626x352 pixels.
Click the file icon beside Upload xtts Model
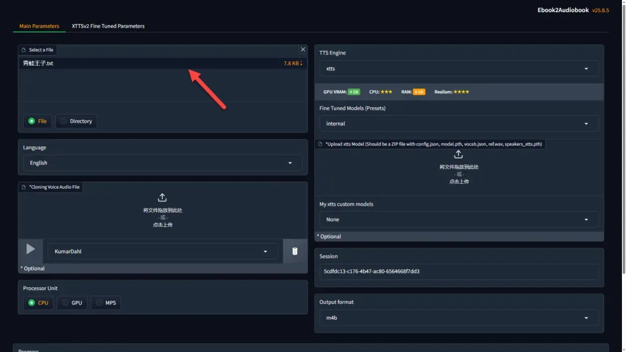(x=320, y=144)
